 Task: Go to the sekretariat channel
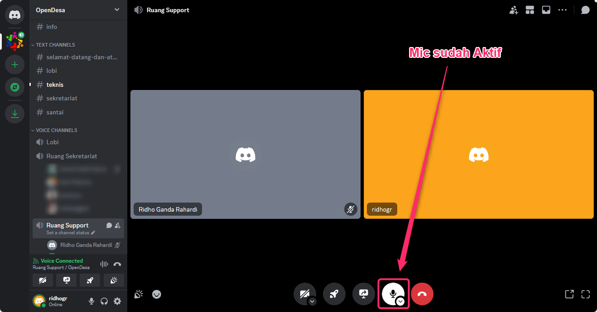[x=78, y=98]
